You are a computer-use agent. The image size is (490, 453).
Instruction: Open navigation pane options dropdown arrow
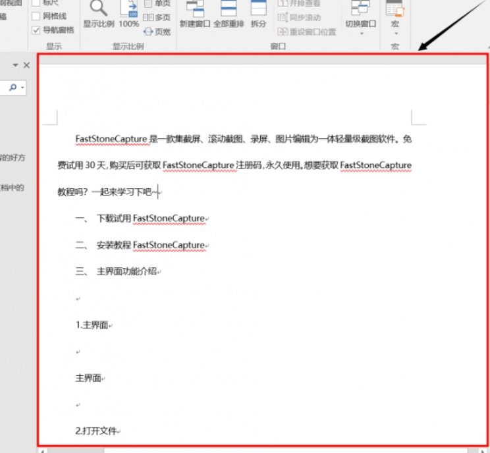coord(15,65)
